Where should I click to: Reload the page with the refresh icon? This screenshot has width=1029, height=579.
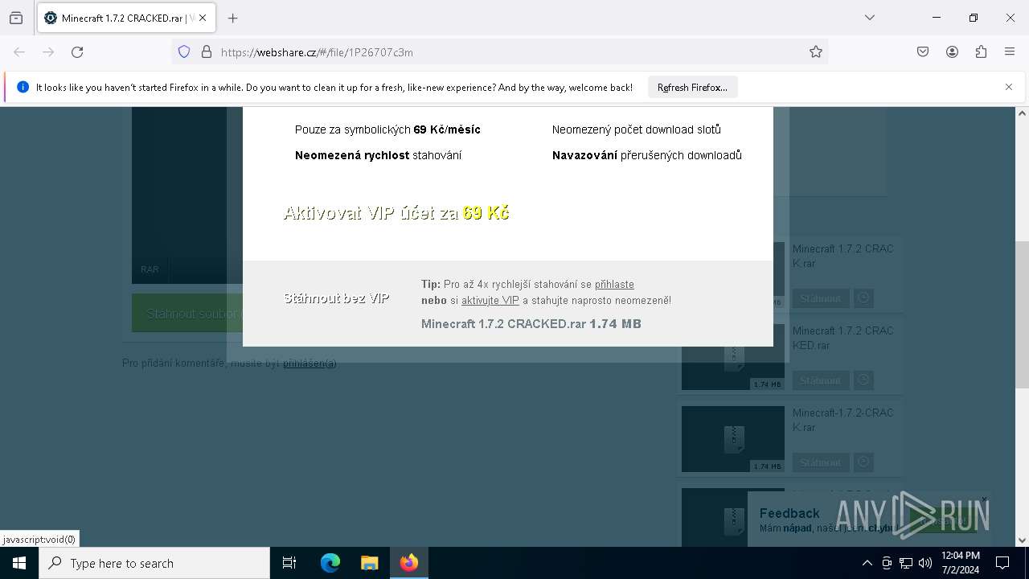[77, 52]
